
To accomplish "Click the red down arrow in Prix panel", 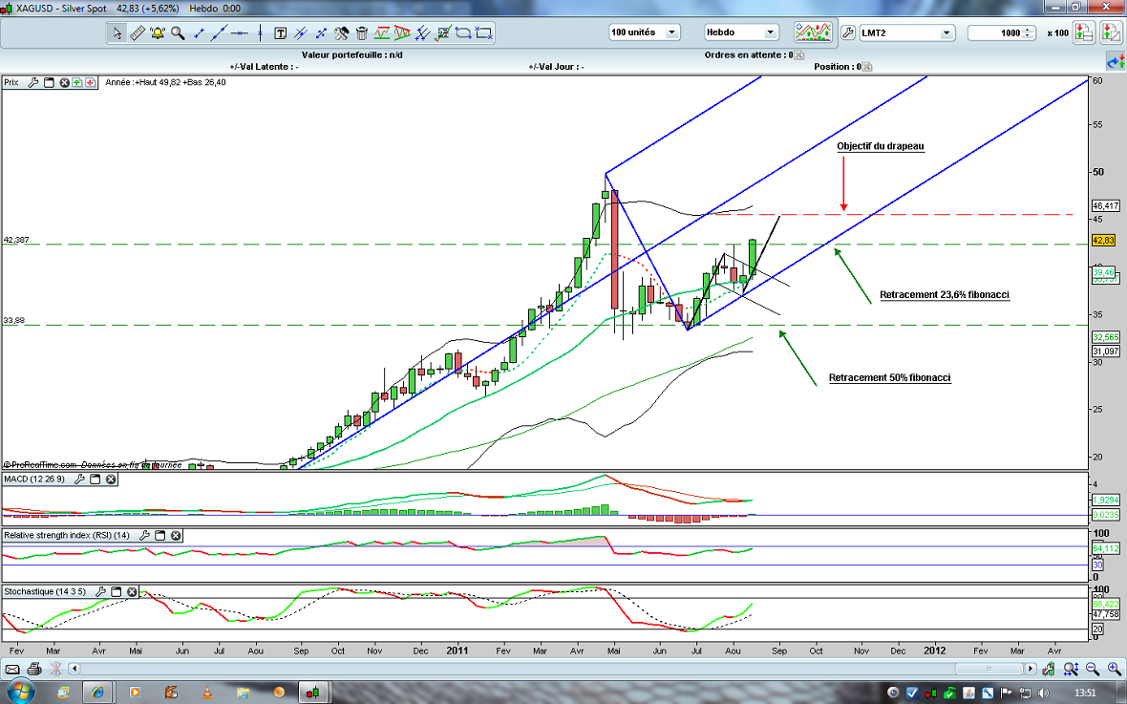I will point(90,83).
